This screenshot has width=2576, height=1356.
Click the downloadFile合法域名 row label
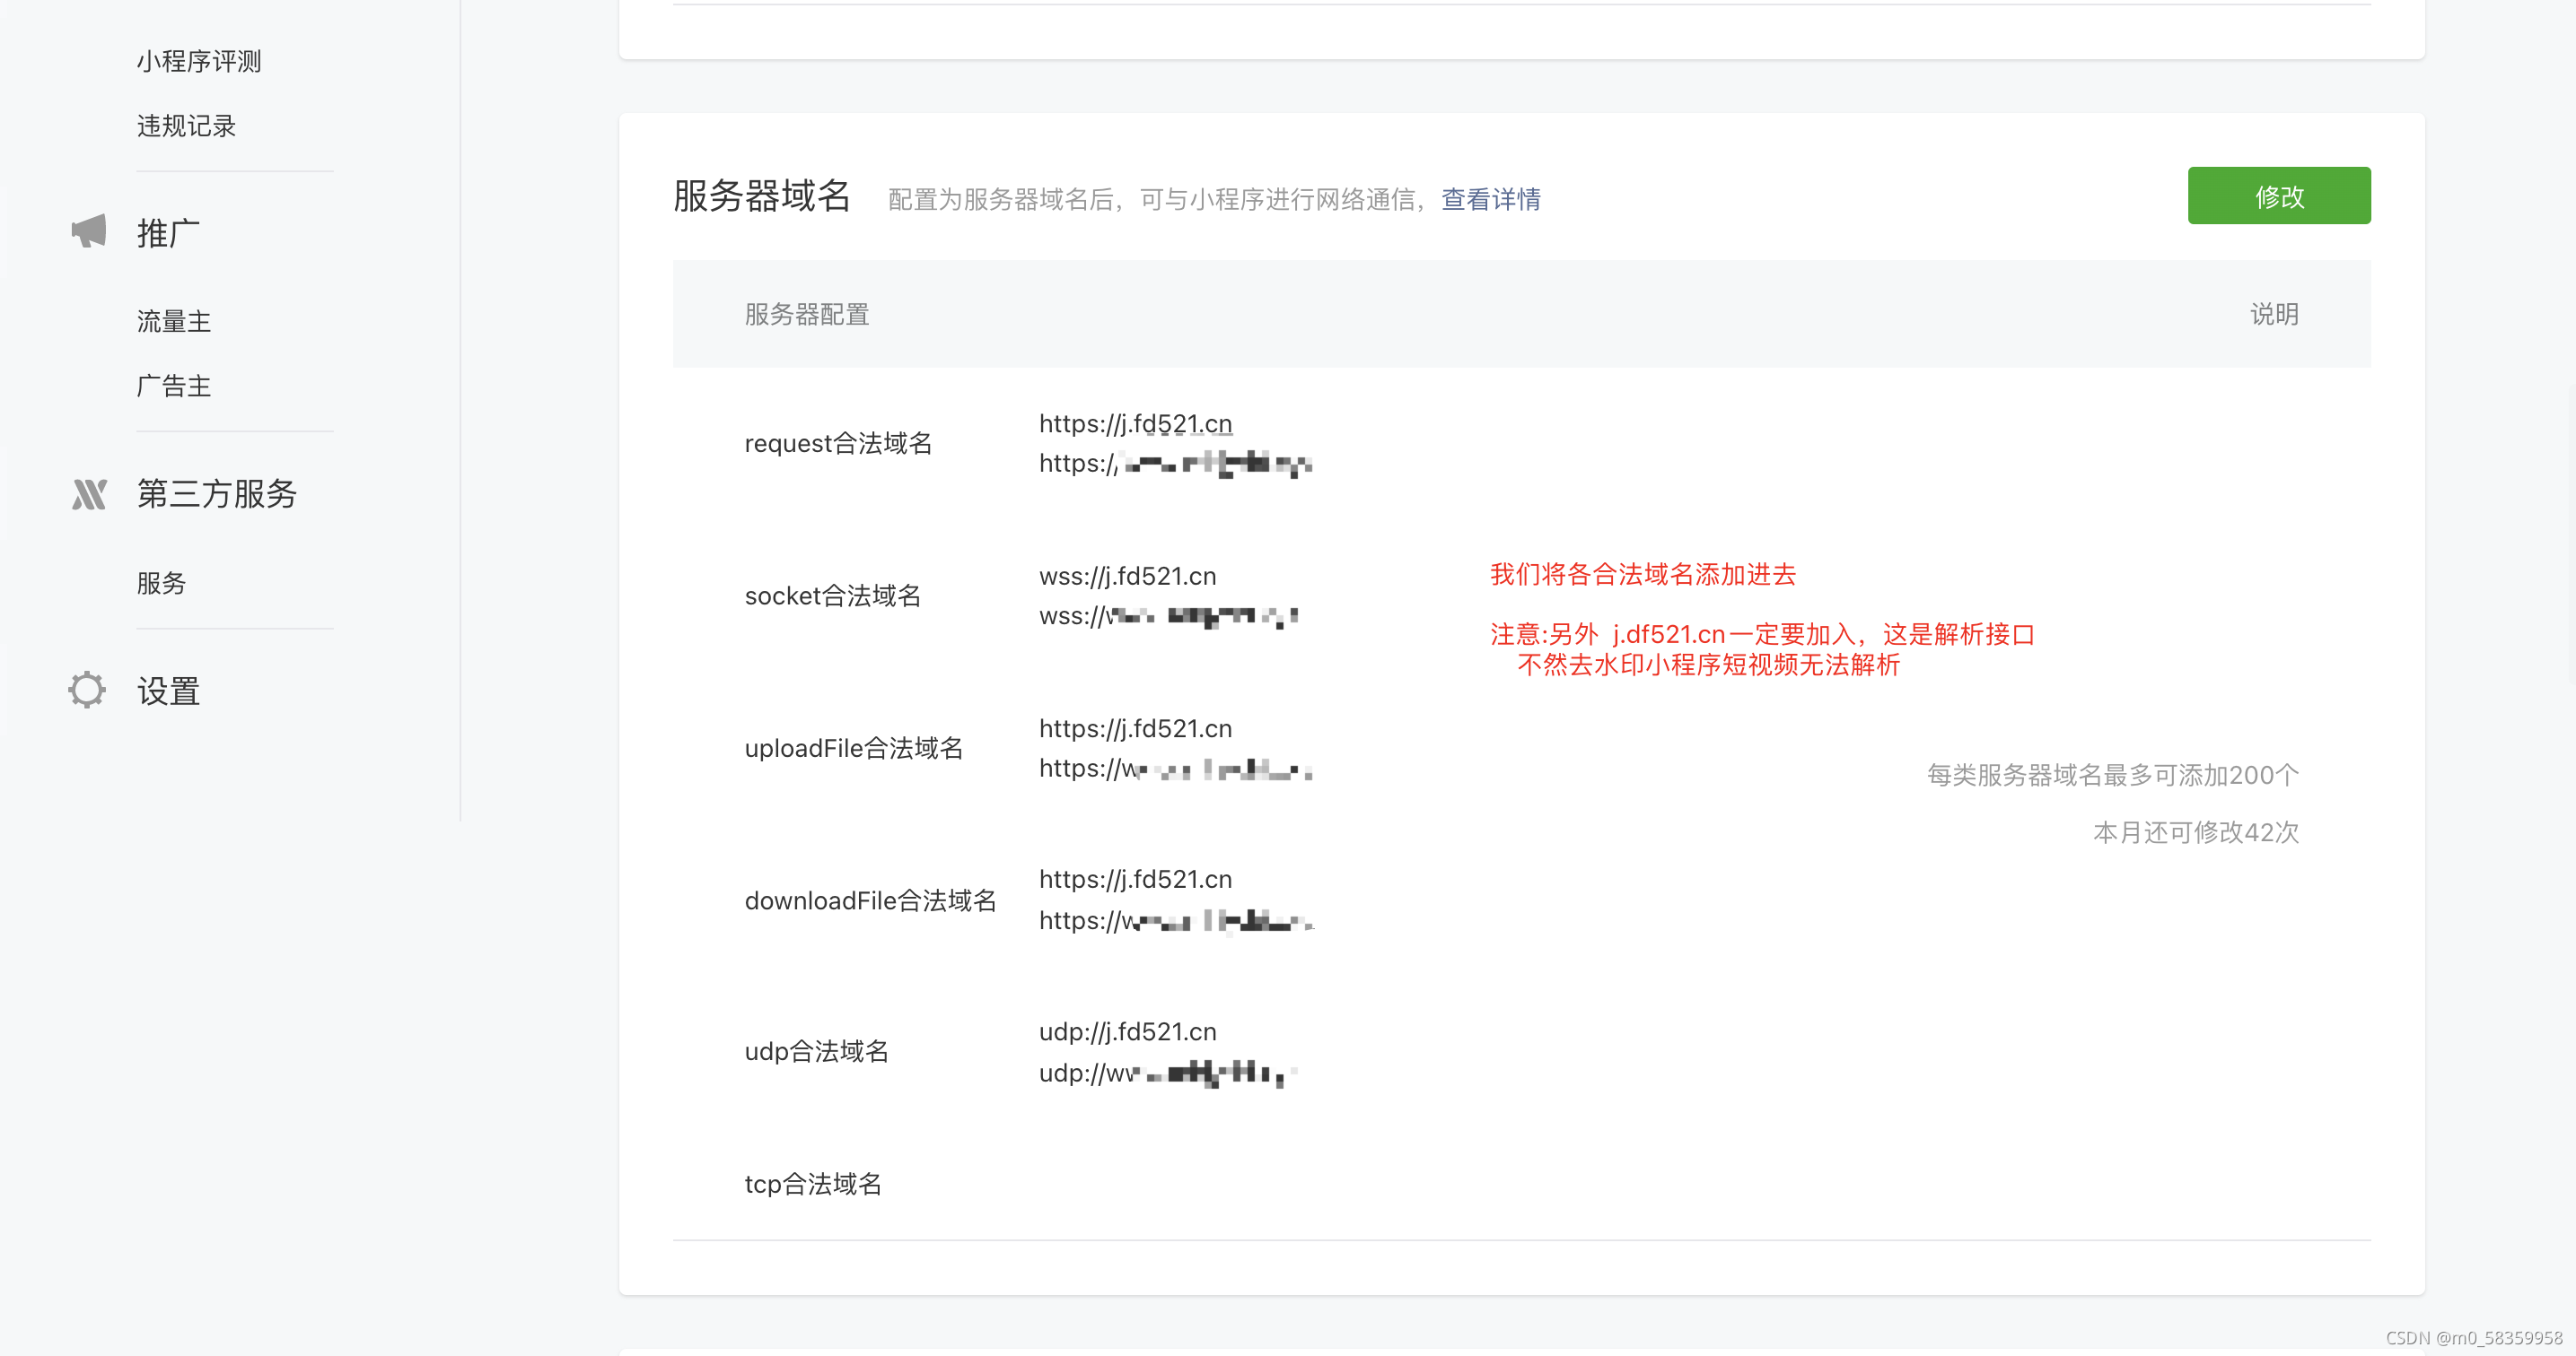tap(870, 900)
